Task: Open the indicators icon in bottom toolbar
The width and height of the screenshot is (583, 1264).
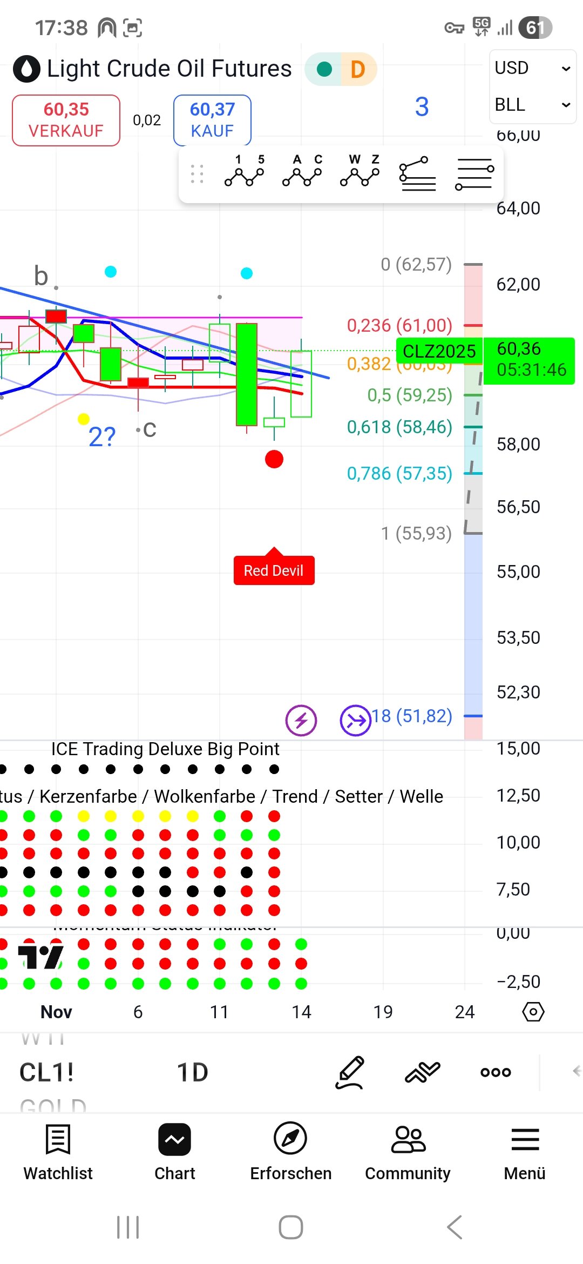Action: point(422,1072)
